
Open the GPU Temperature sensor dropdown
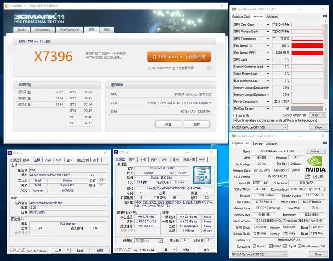click(268, 39)
